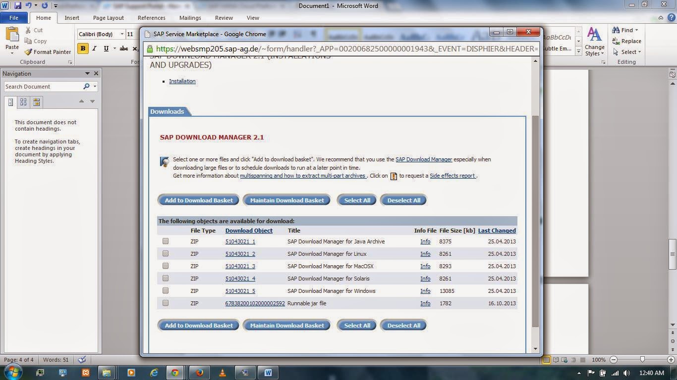Toggle bold formatting in the ribbon

83,48
